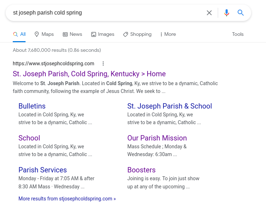Switch to the News tab
Image resolution: width=266 pixels, height=210 pixels.
tap(72, 34)
